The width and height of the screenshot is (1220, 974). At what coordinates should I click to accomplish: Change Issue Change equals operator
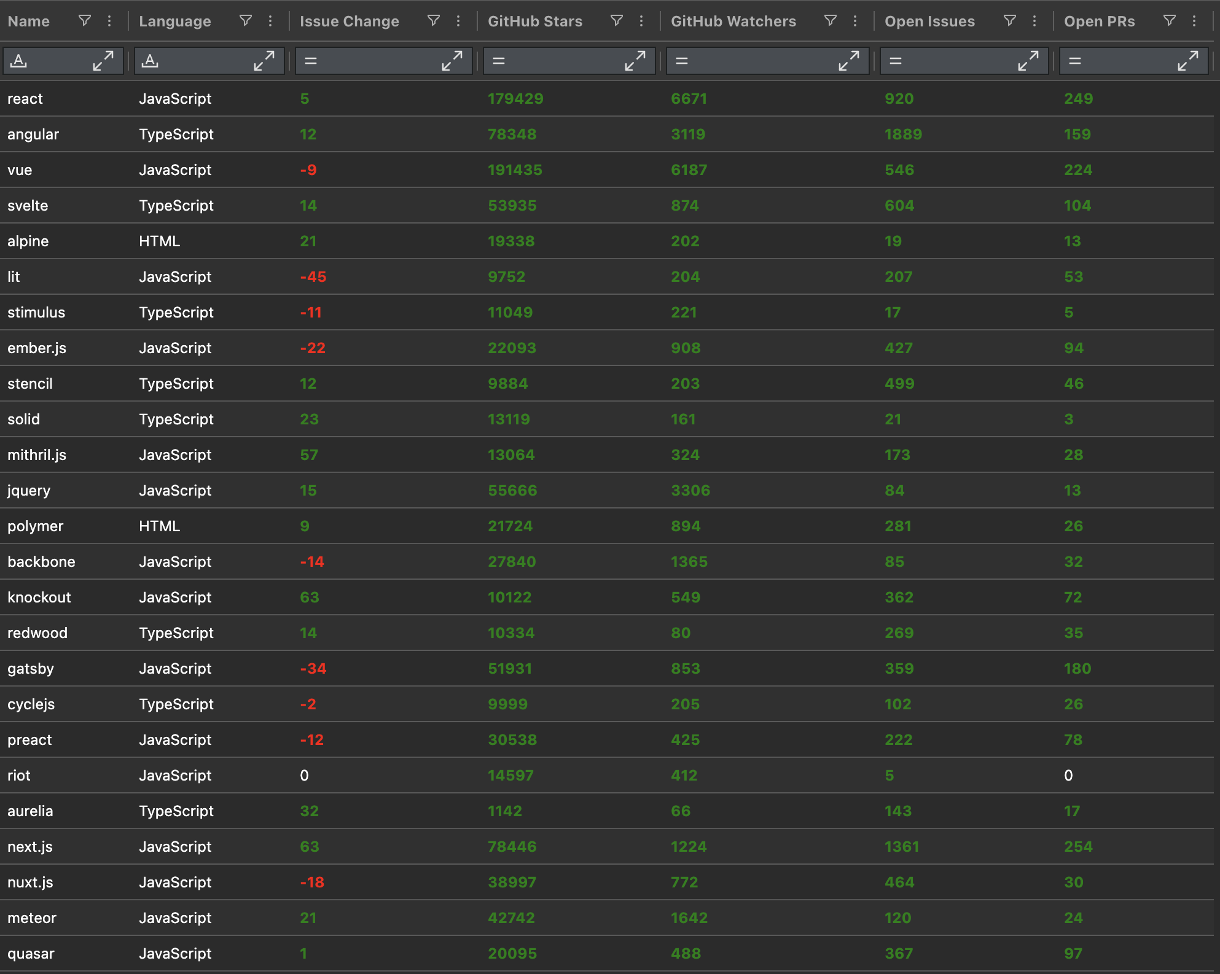click(311, 61)
